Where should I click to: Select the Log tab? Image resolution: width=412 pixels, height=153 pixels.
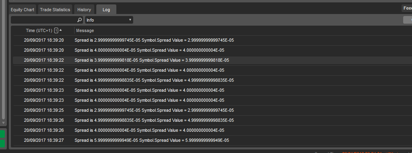coord(106,10)
